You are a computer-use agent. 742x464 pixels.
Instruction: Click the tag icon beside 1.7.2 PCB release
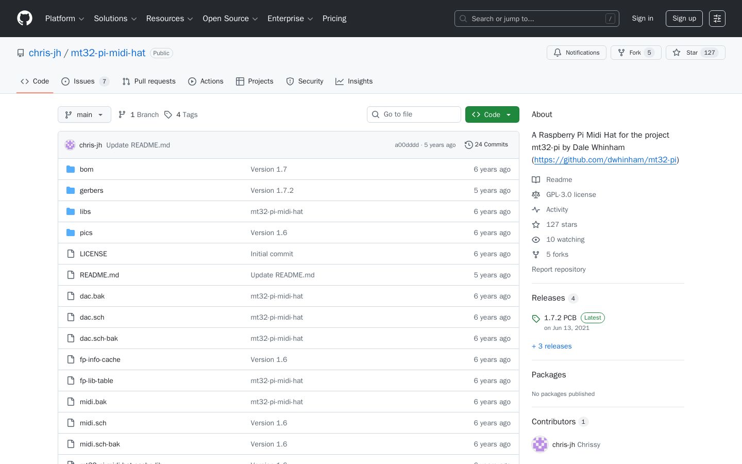pyautogui.click(x=536, y=319)
